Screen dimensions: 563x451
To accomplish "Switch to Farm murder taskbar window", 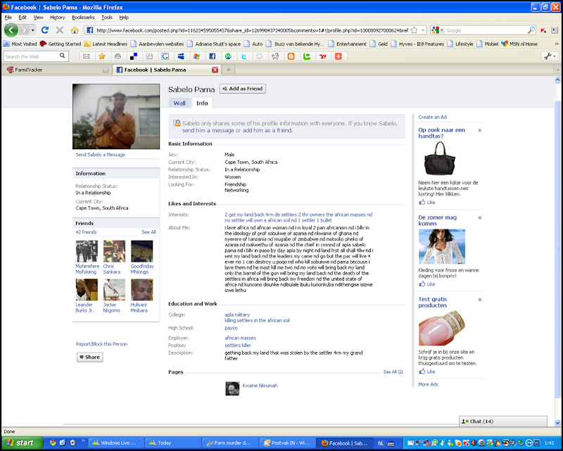I will click(x=229, y=443).
